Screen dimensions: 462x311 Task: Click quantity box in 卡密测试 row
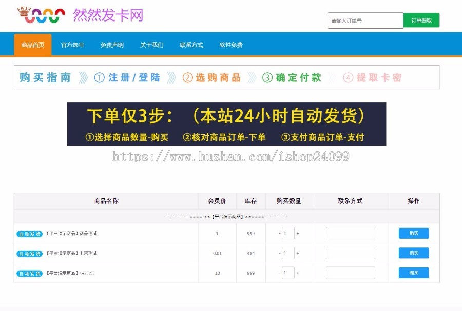(x=288, y=253)
